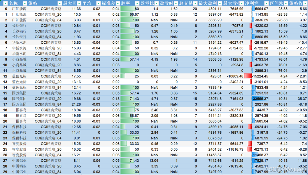Select CCI经典策略_20 cell in row 10

point(48,65)
